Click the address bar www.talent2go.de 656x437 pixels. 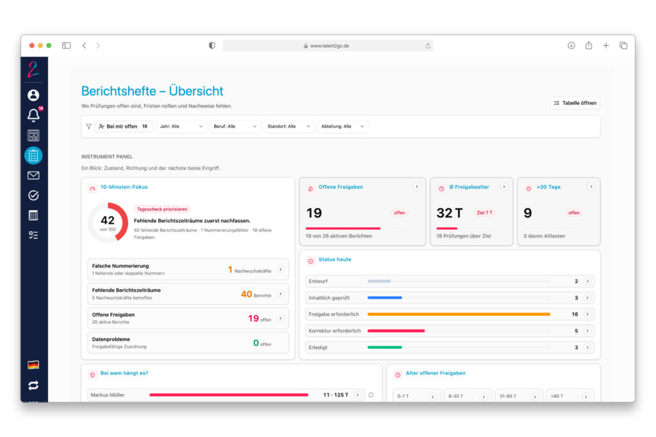tap(327, 45)
